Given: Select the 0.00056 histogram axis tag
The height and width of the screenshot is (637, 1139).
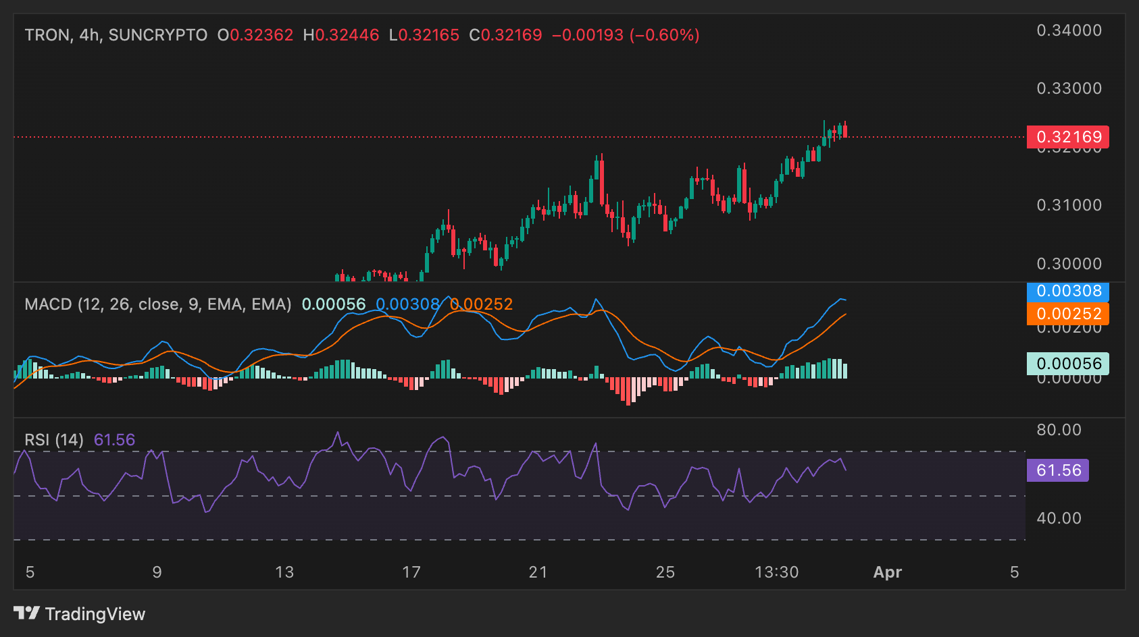Looking at the screenshot, I should pos(1067,364).
